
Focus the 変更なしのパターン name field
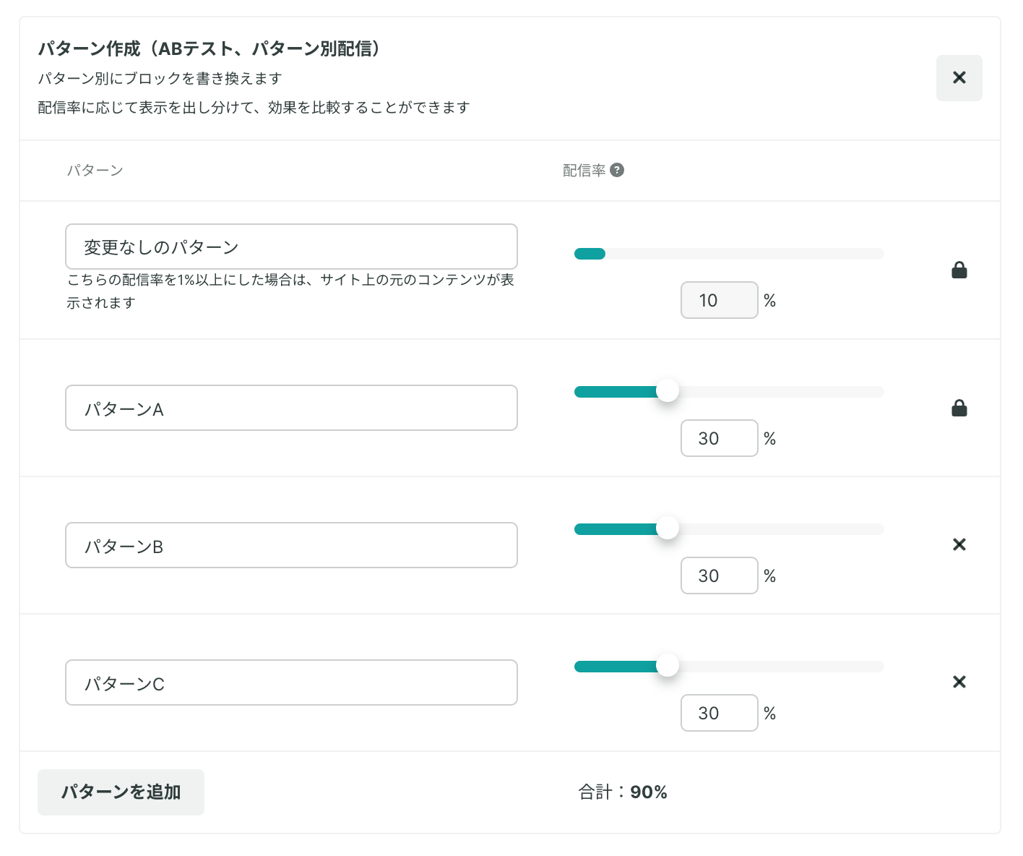(x=291, y=247)
